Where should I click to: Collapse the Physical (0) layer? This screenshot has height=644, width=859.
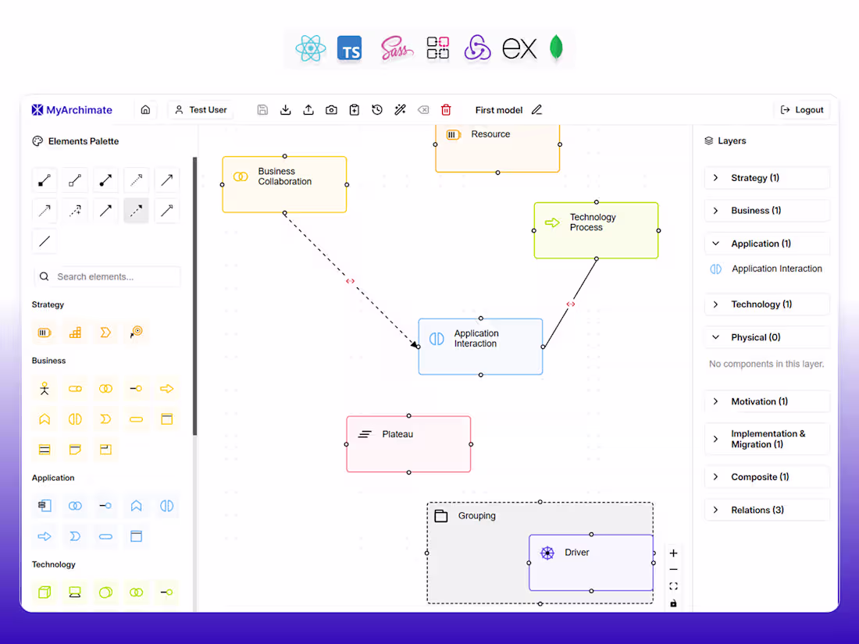tap(767, 337)
